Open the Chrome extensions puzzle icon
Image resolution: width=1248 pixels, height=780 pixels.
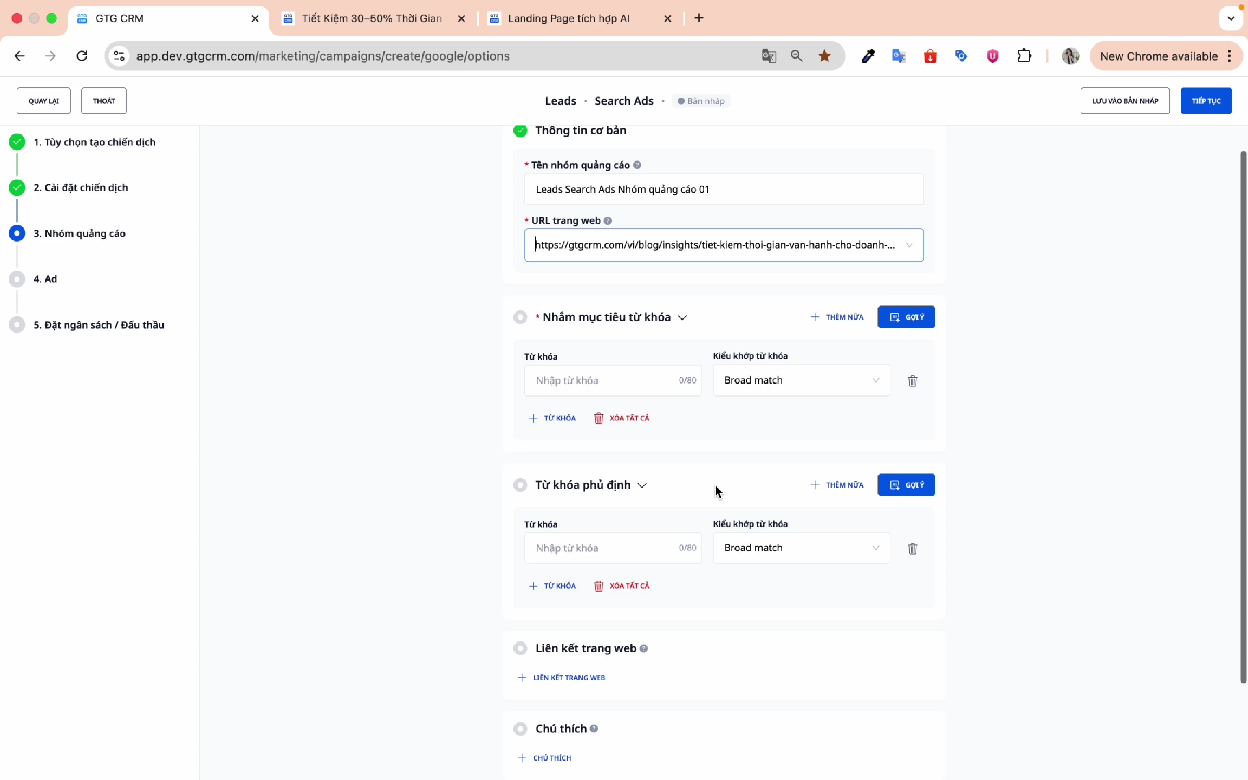[1025, 56]
